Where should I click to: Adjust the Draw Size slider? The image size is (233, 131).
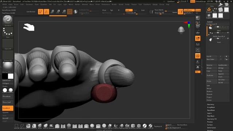[x=166, y=13]
